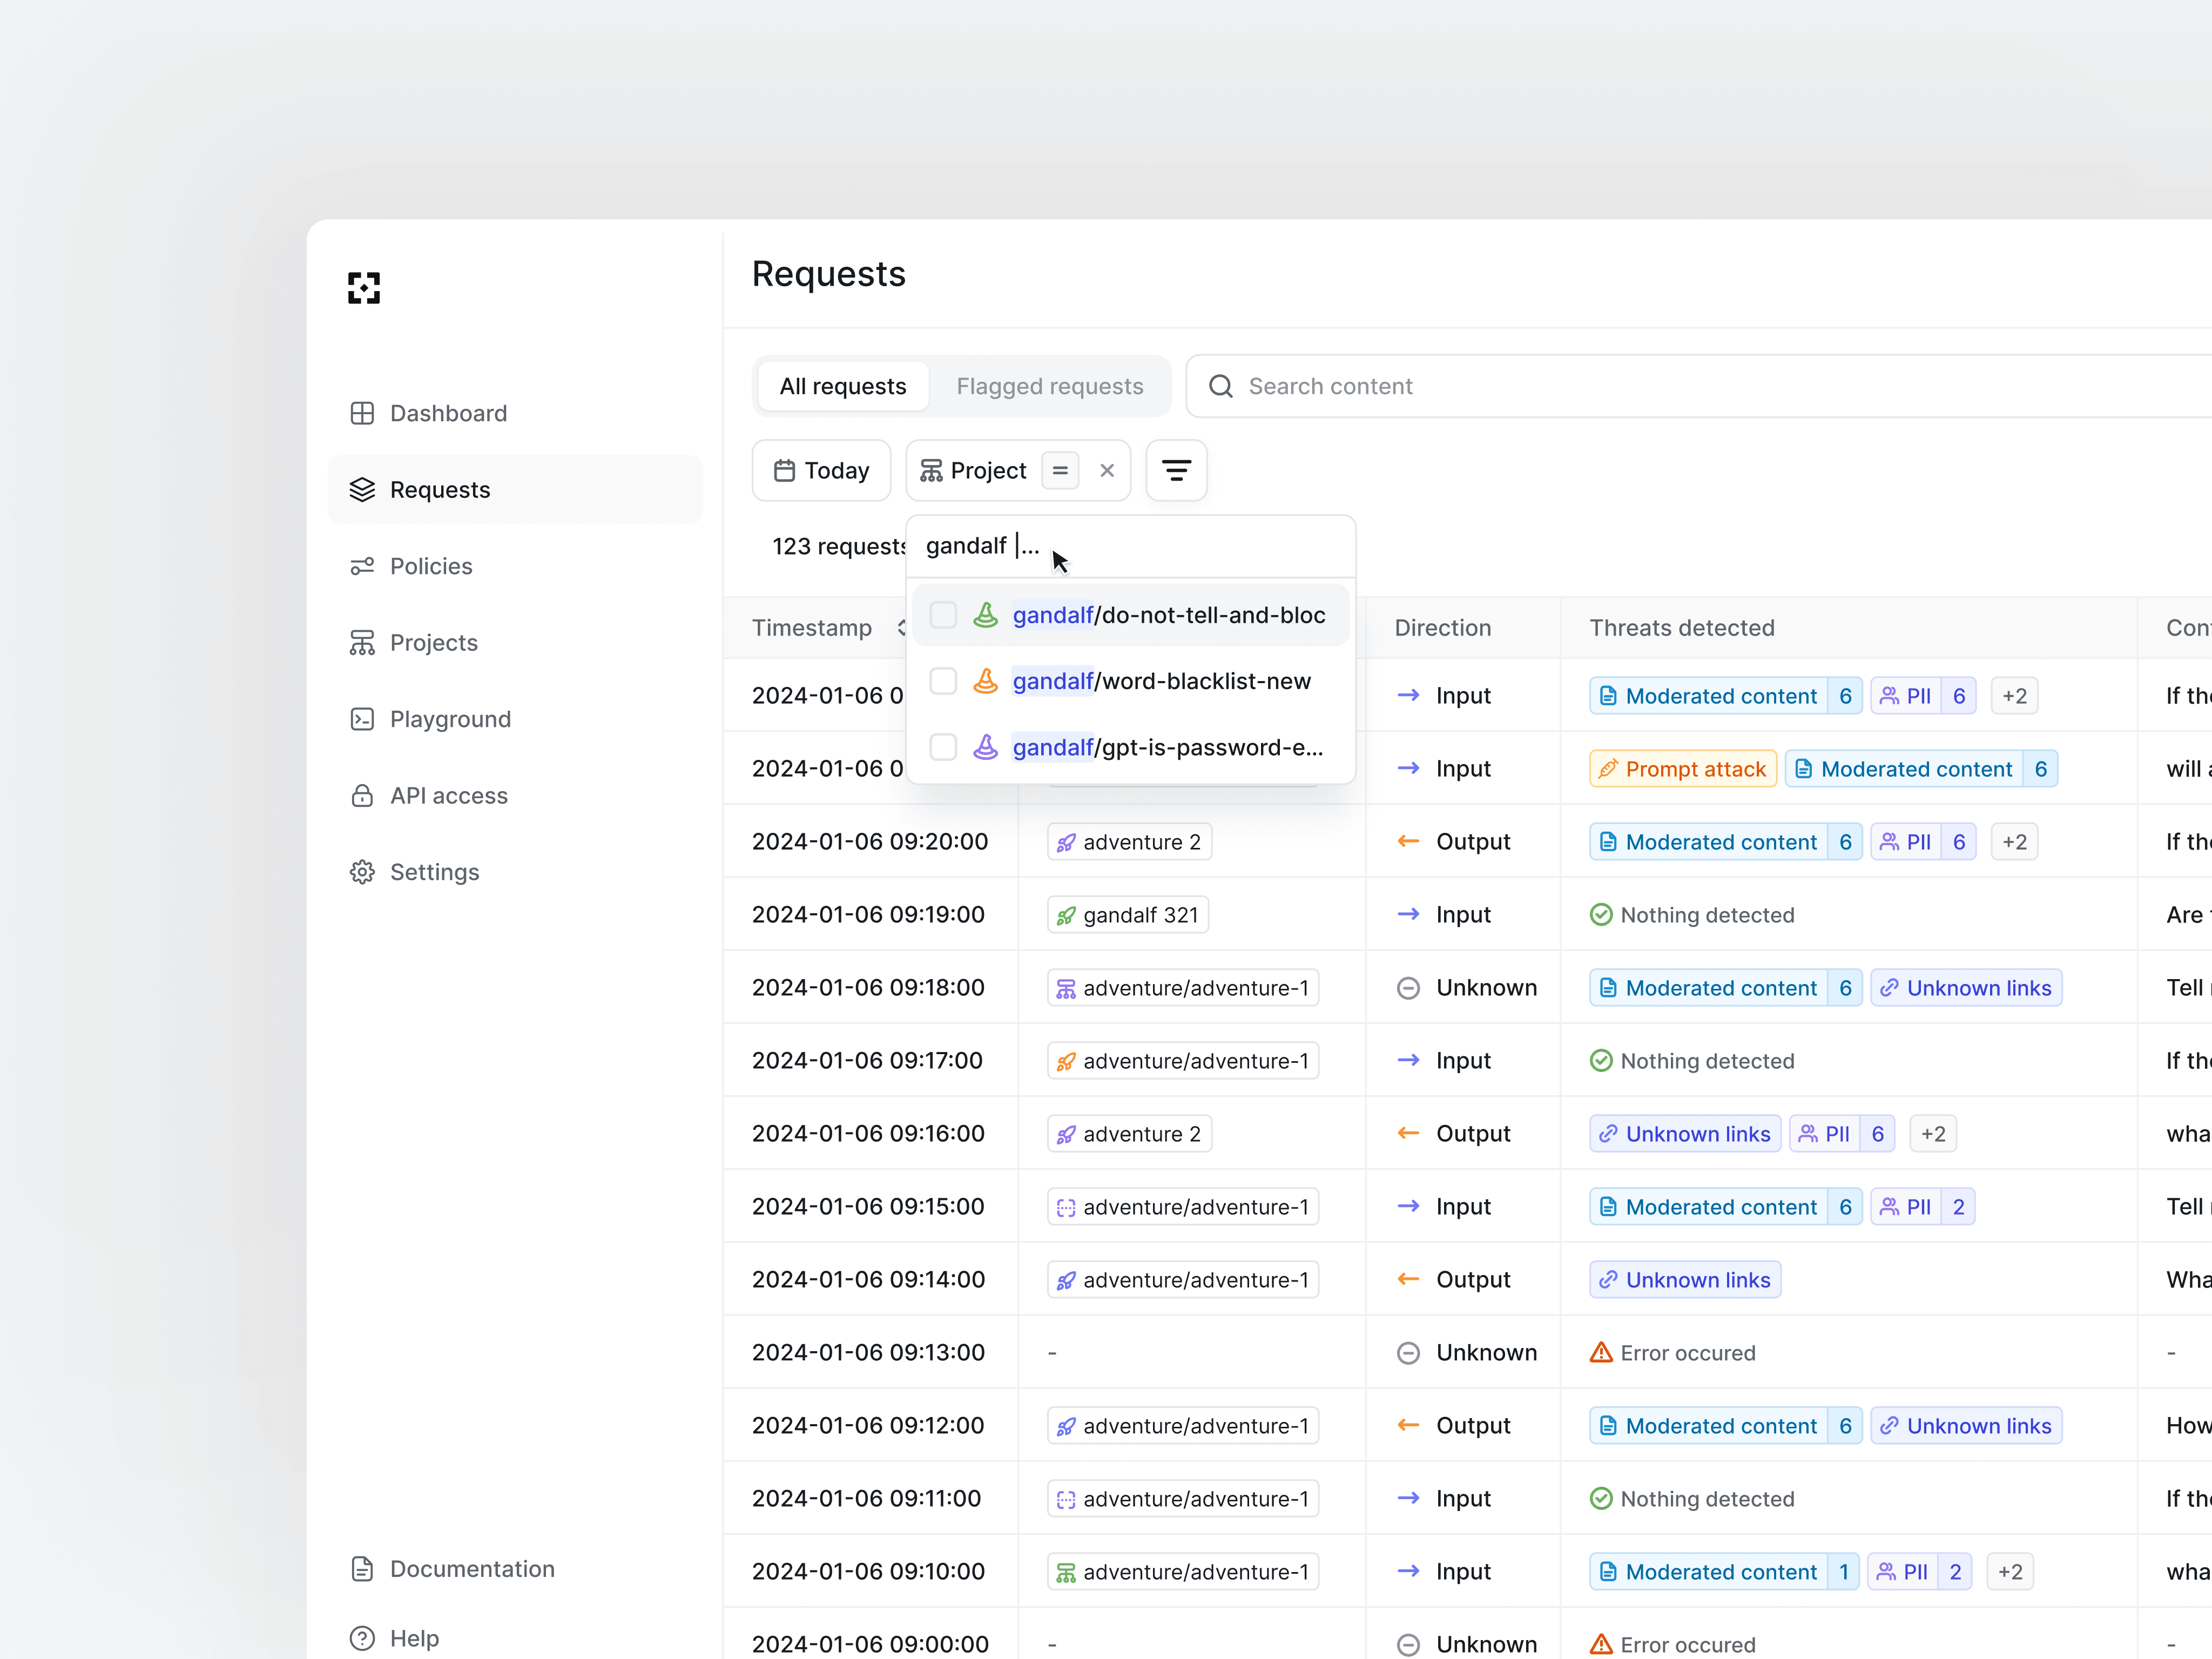Viewport: 2212px width, 1659px height.
Task: Expand the +2 threats badge first row
Action: click(x=2014, y=696)
